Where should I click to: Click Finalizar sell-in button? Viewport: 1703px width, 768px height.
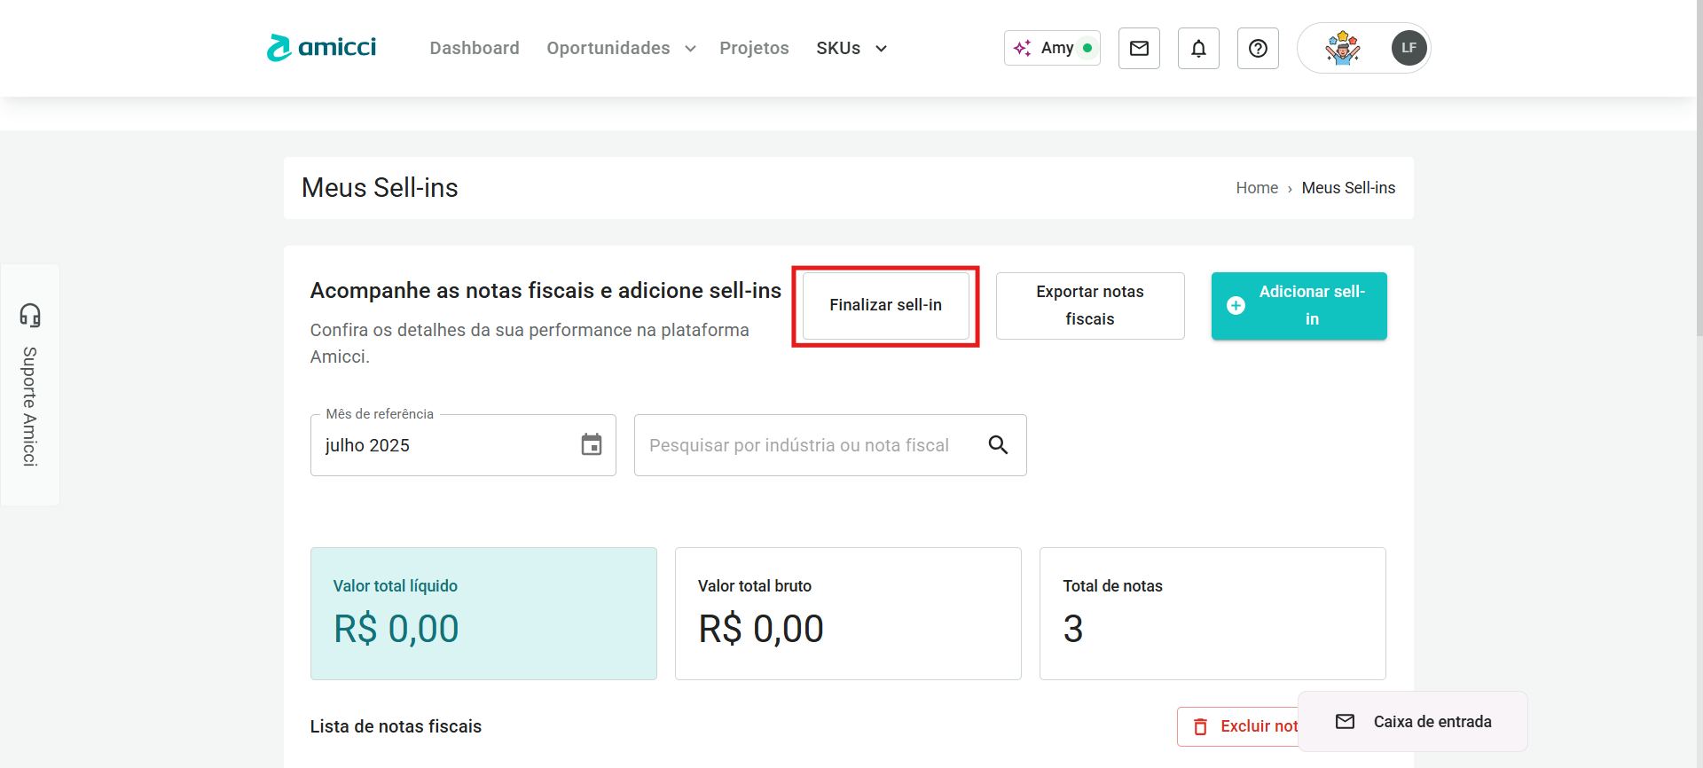tap(885, 305)
